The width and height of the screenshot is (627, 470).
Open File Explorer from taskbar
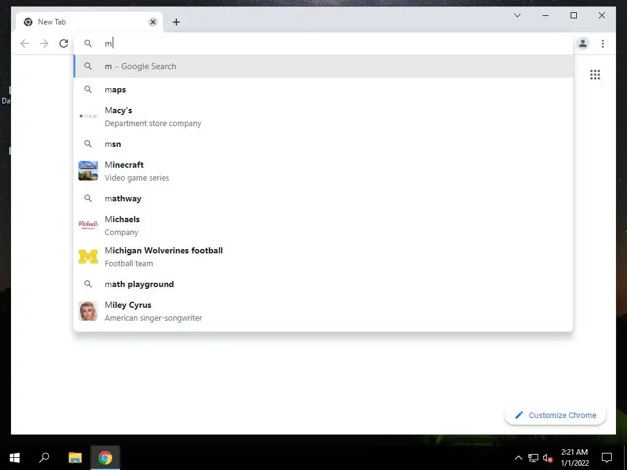coord(75,458)
